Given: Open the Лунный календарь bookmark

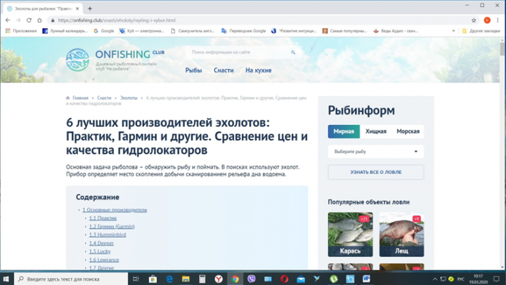Looking at the screenshot, I should [x=65, y=31].
